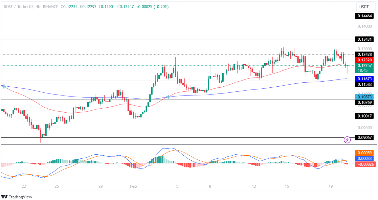Select the 0.11583 price level label

364,85
